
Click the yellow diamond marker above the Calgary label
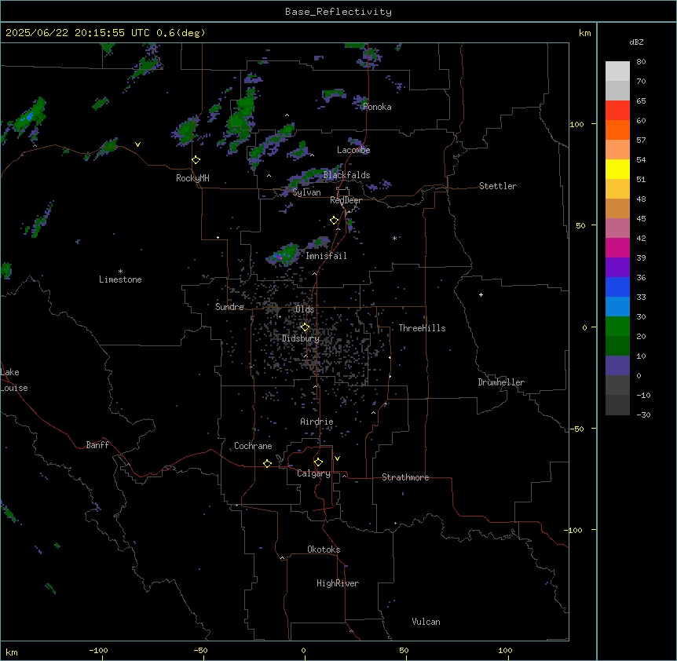tap(318, 462)
